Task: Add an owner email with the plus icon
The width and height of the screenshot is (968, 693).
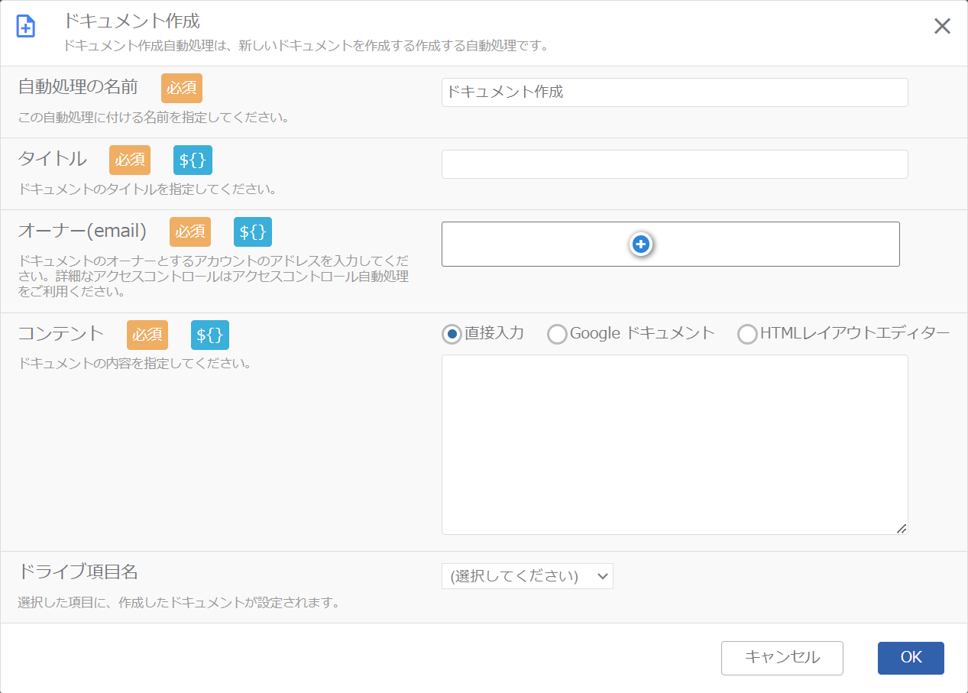Action: [x=641, y=244]
